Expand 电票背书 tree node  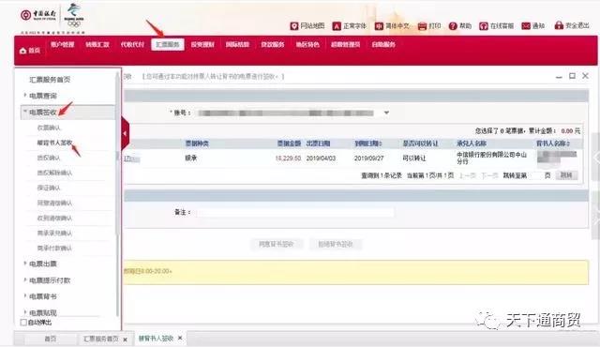[25, 295]
